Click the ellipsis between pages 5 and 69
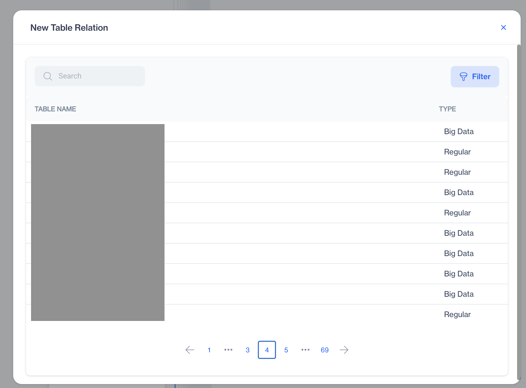Image resolution: width=526 pixels, height=388 pixels. (x=305, y=350)
